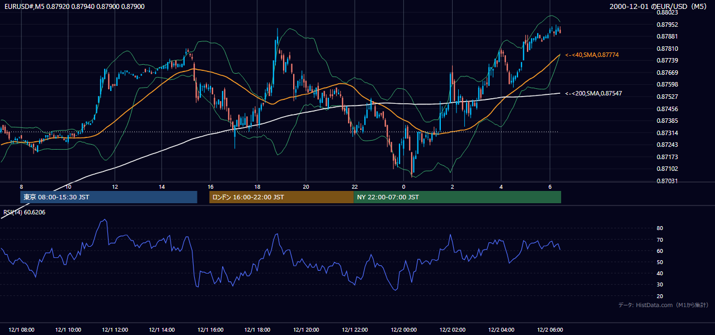Click the bottom time label 12/1 10:00
The height and width of the screenshot is (335, 715).
(x=68, y=329)
